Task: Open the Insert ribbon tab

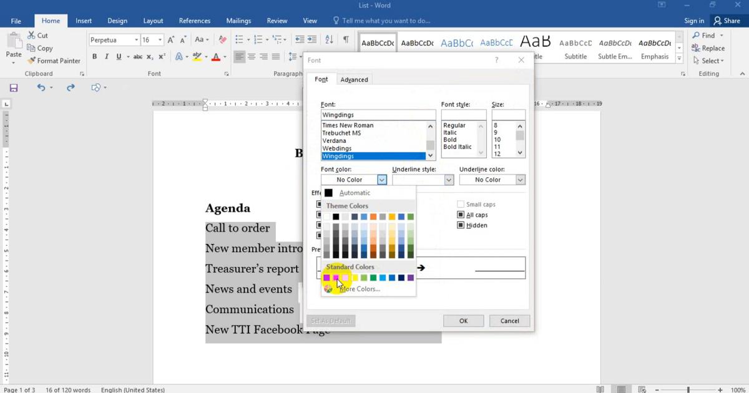Action: [84, 21]
